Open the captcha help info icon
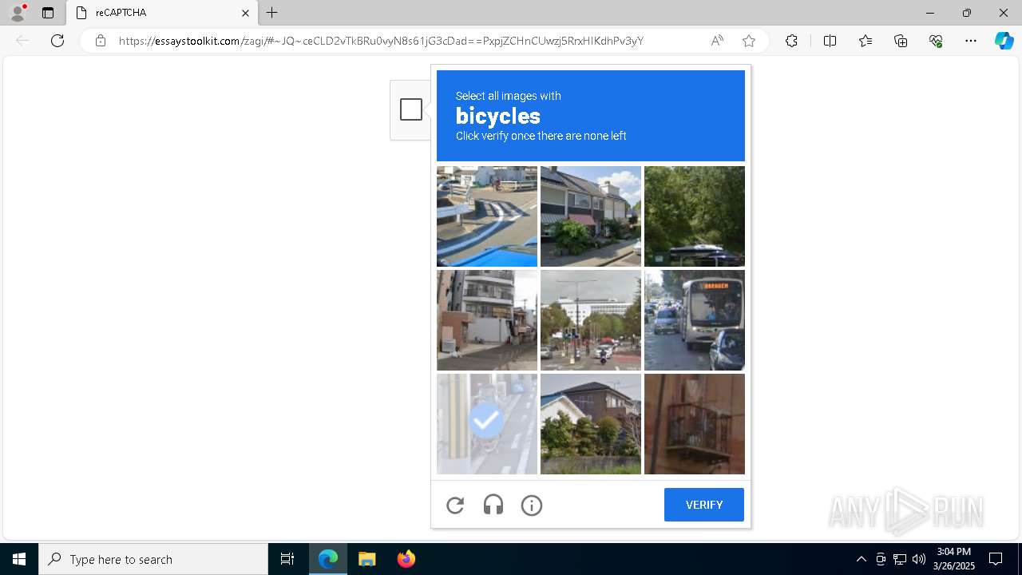 click(x=532, y=505)
